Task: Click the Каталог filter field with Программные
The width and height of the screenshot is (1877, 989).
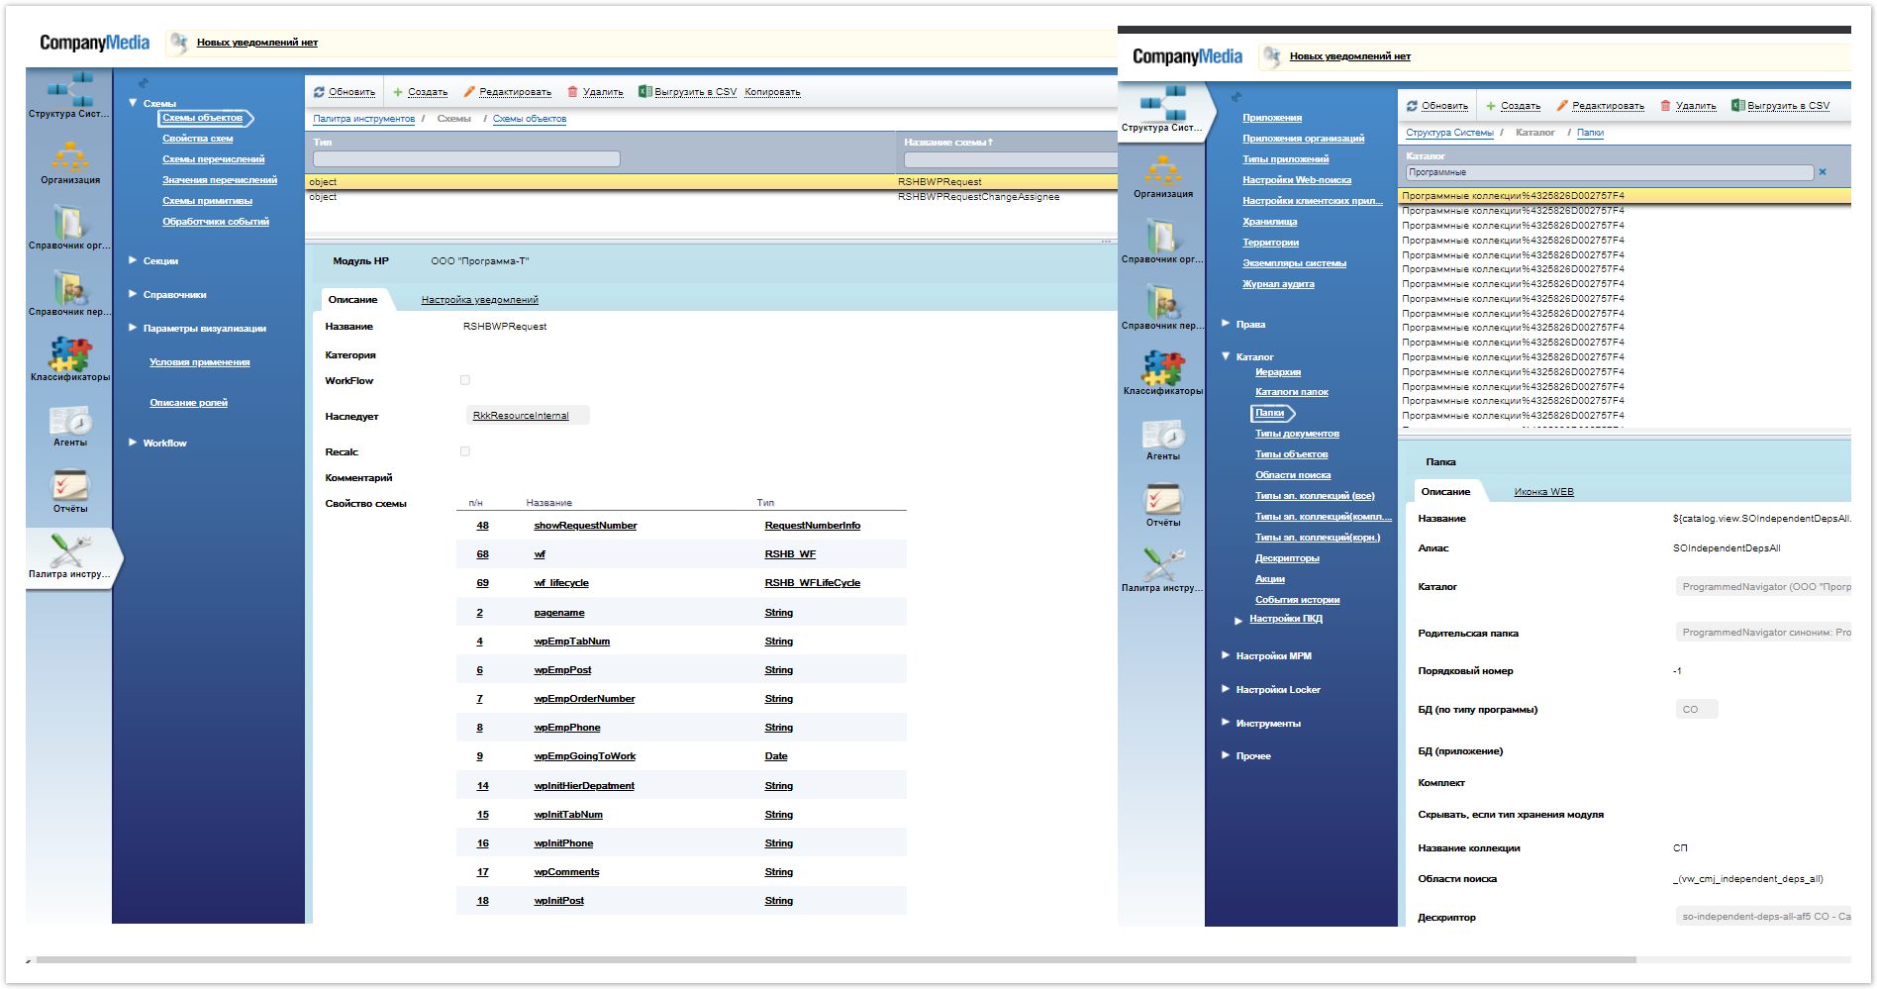Action: pyautogui.click(x=1610, y=172)
